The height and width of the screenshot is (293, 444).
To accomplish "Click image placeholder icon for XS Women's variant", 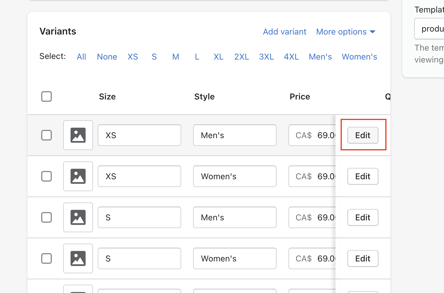I will (x=78, y=176).
